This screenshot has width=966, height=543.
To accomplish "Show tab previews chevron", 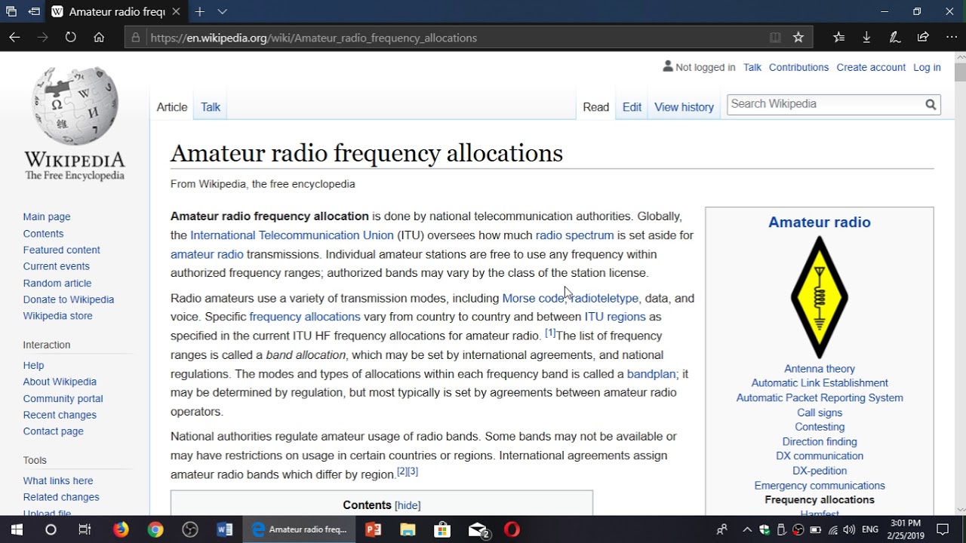I will pyautogui.click(x=223, y=12).
